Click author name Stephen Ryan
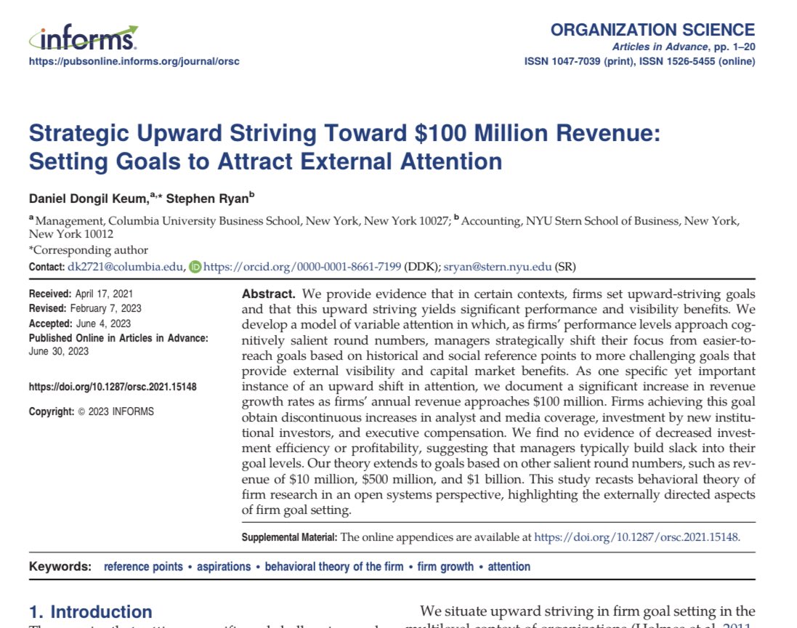The height and width of the screenshot is (628, 797). tap(207, 199)
